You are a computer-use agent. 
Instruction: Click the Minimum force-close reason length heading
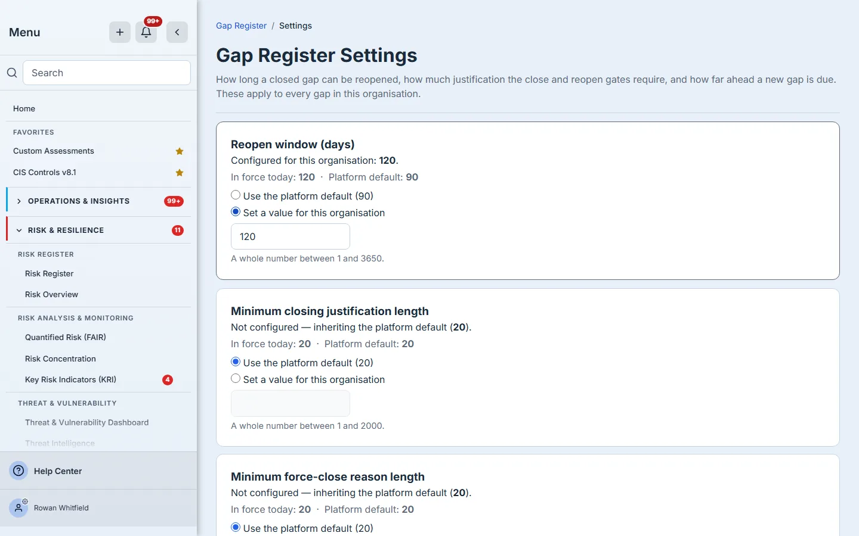click(327, 476)
